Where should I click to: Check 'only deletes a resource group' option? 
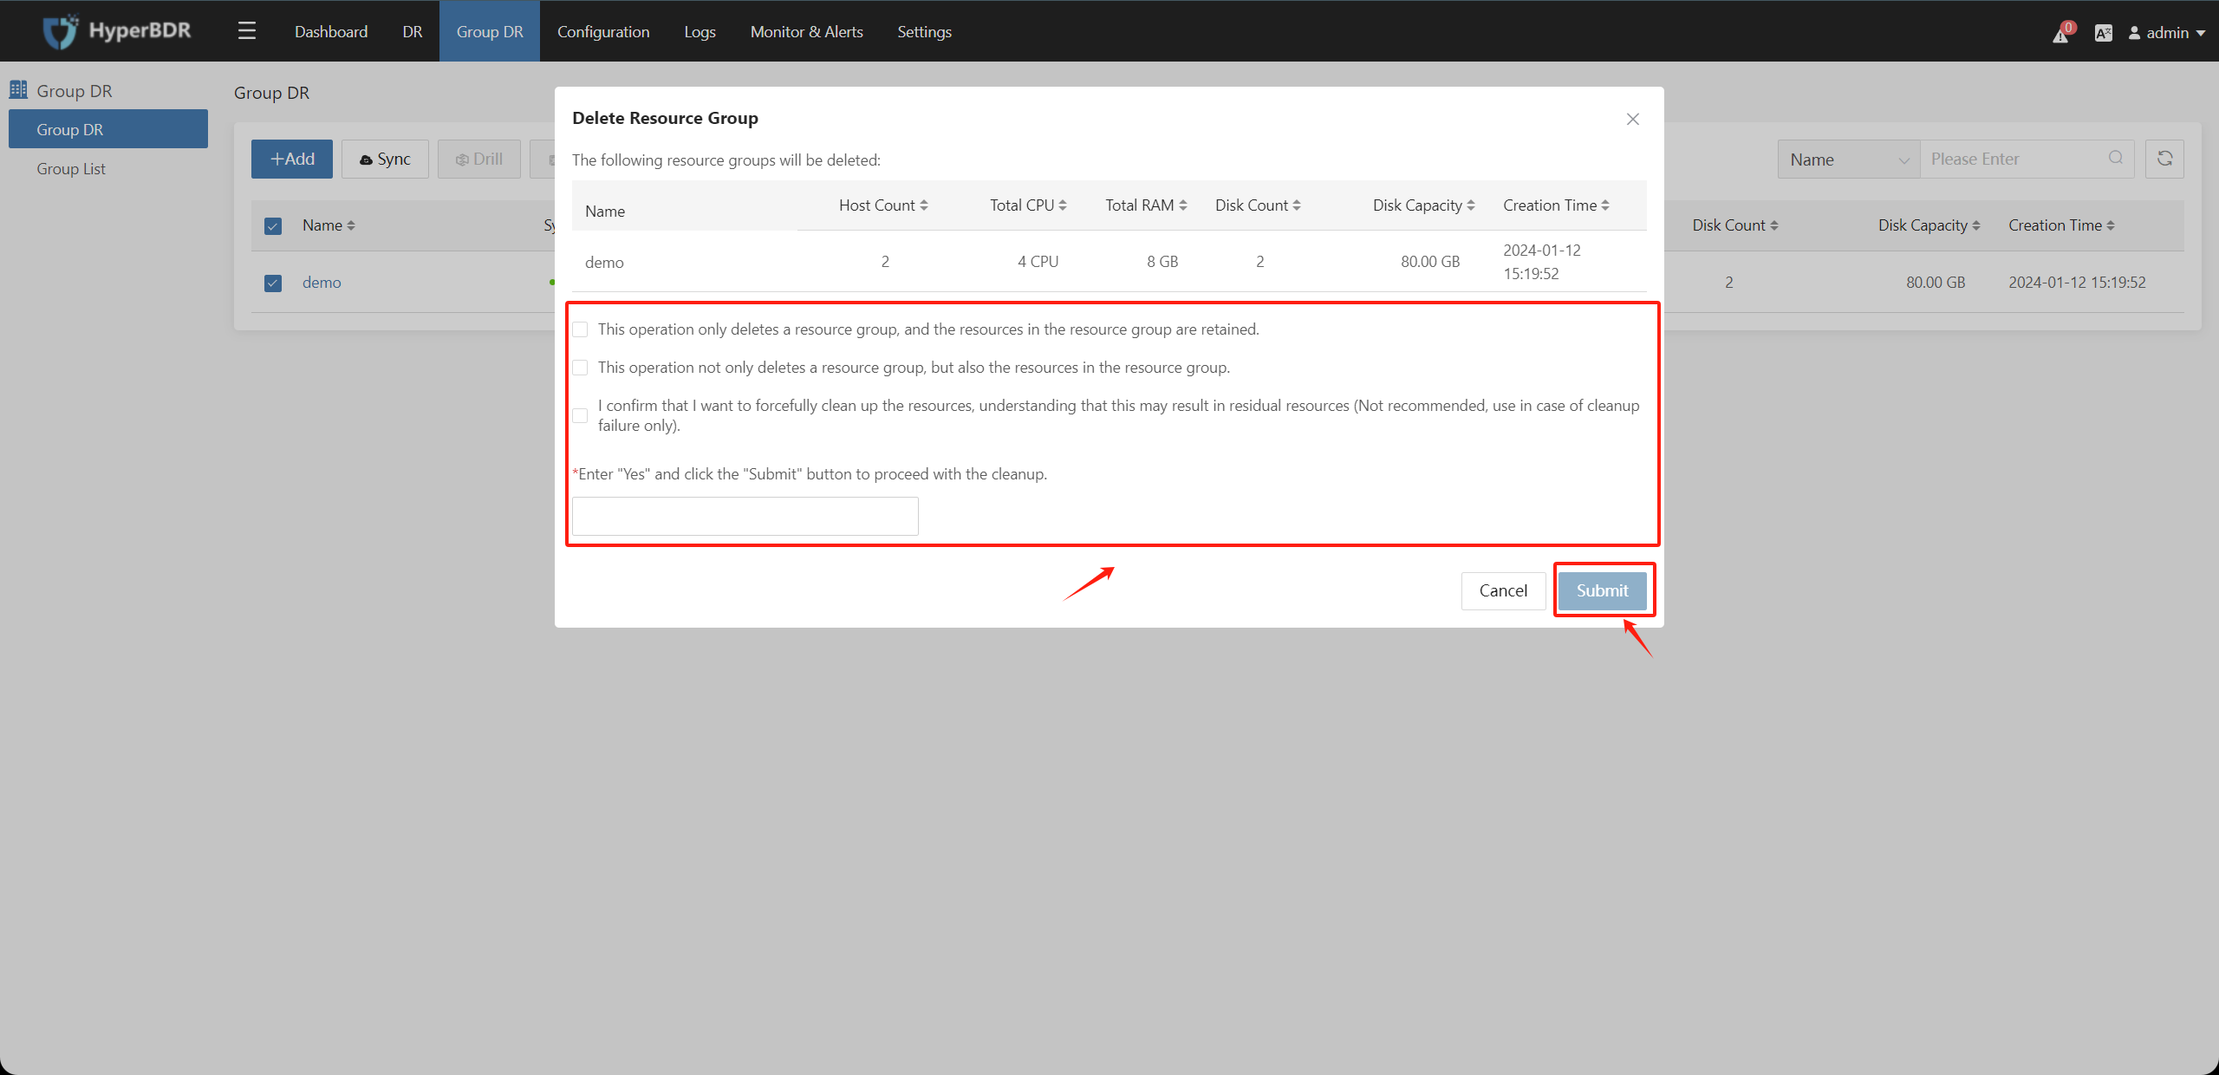click(x=582, y=329)
